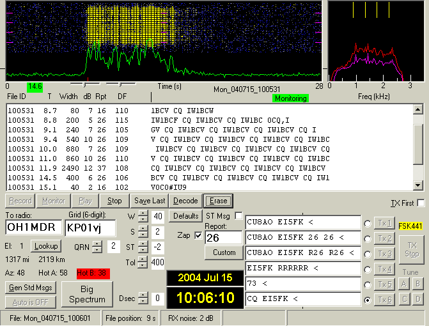Erase the decoded text list
Viewport: 429px width, 326px height.
pos(218,201)
